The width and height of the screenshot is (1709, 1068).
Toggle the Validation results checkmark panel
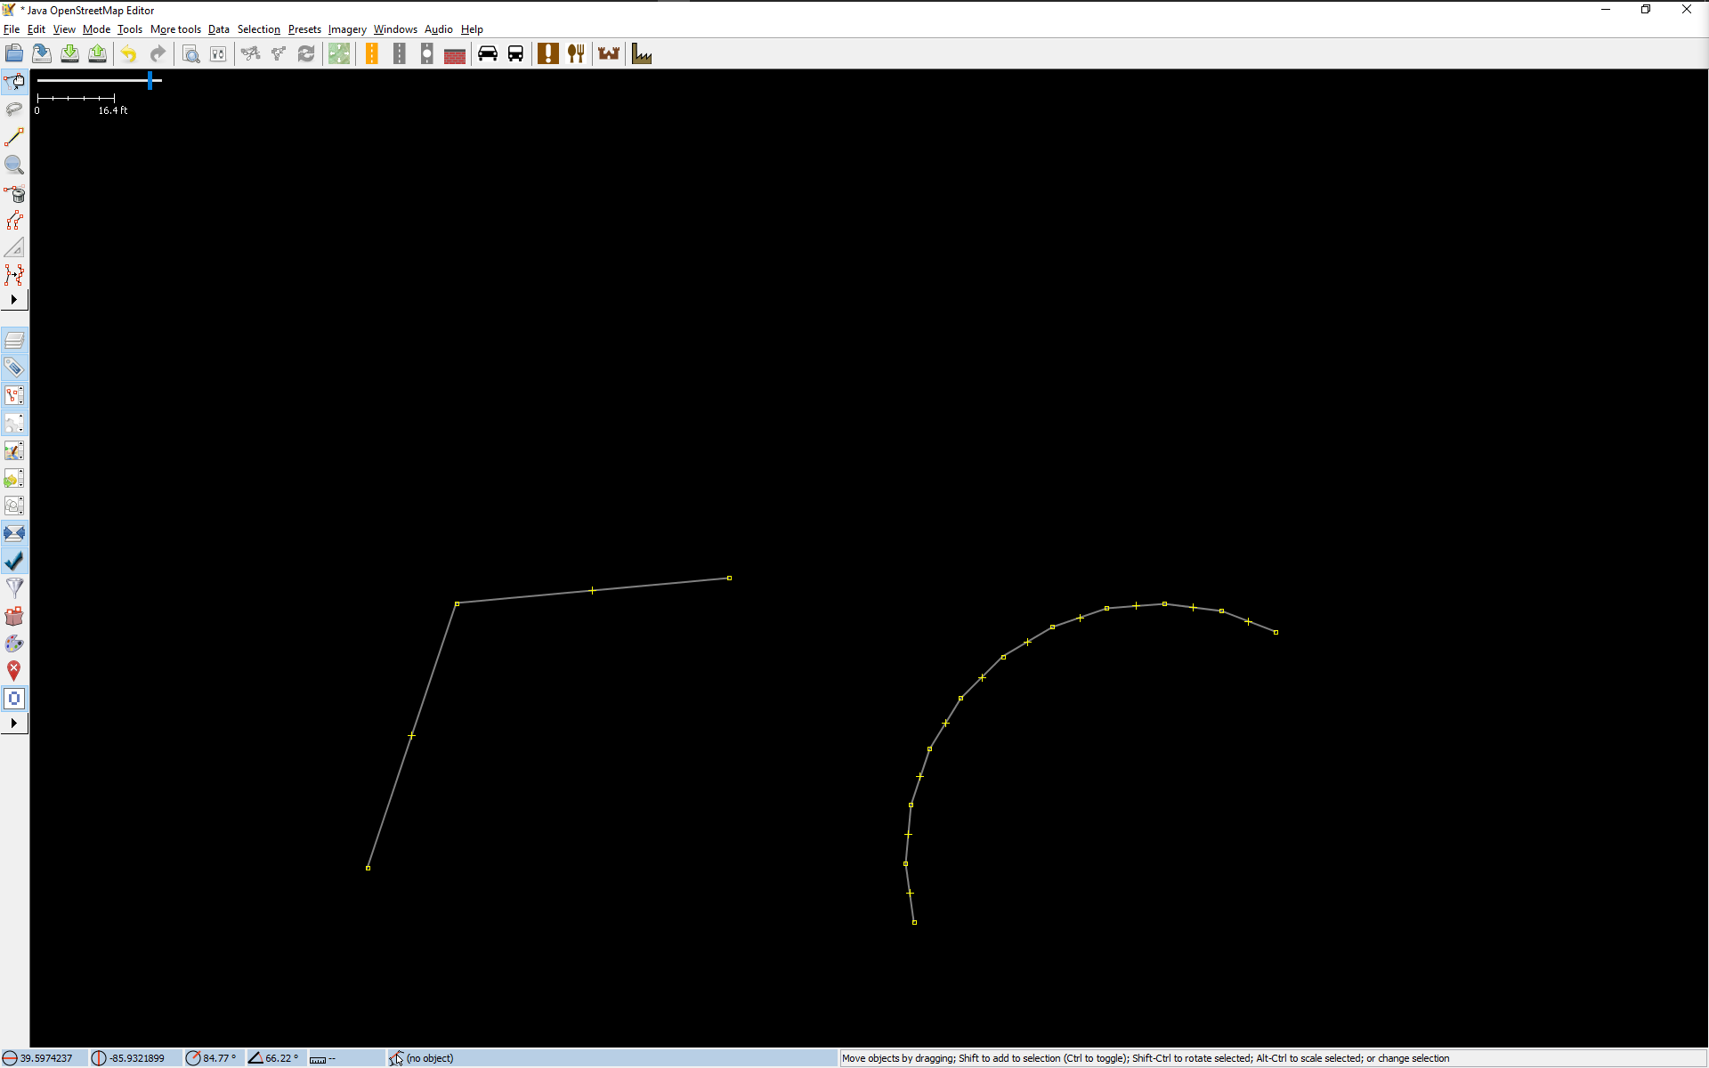coord(14,561)
